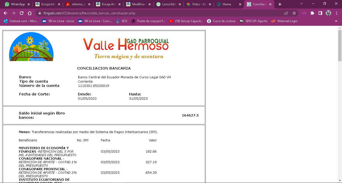Show hidden bookmarks overflow chevron
342x183 pixels.
pyautogui.click(x=336, y=21)
